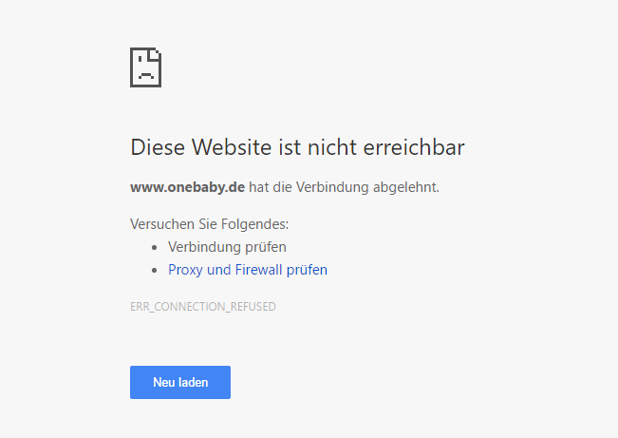This screenshot has height=438, width=618.
Task: Open the Proxy und Firewall prüfen link
Action: pyautogui.click(x=247, y=270)
